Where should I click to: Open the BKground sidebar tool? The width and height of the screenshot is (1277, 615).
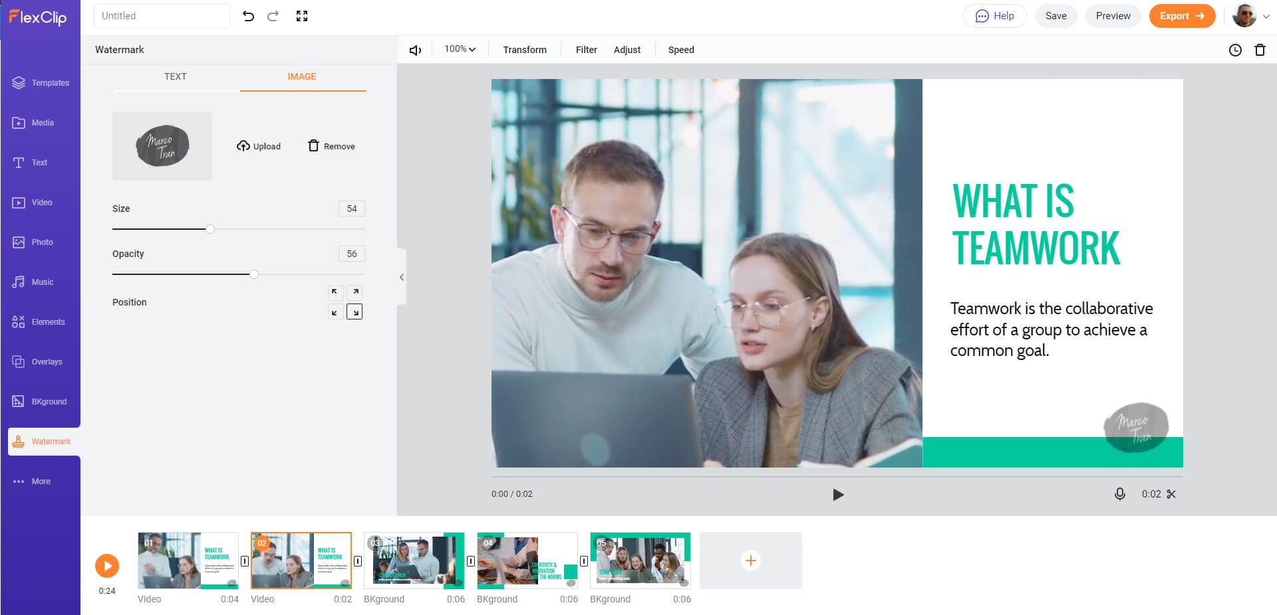[40, 401]
